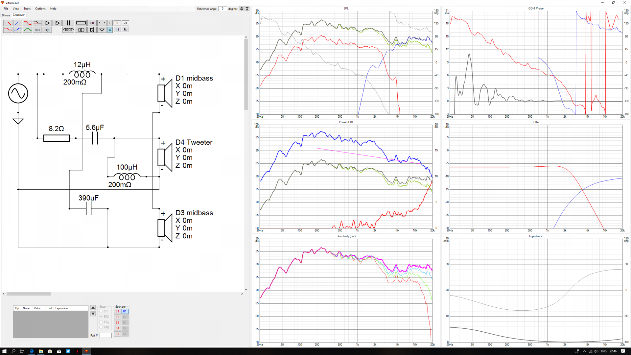
Task: Insert red low-pass filter block
Action: click(8, 23)
